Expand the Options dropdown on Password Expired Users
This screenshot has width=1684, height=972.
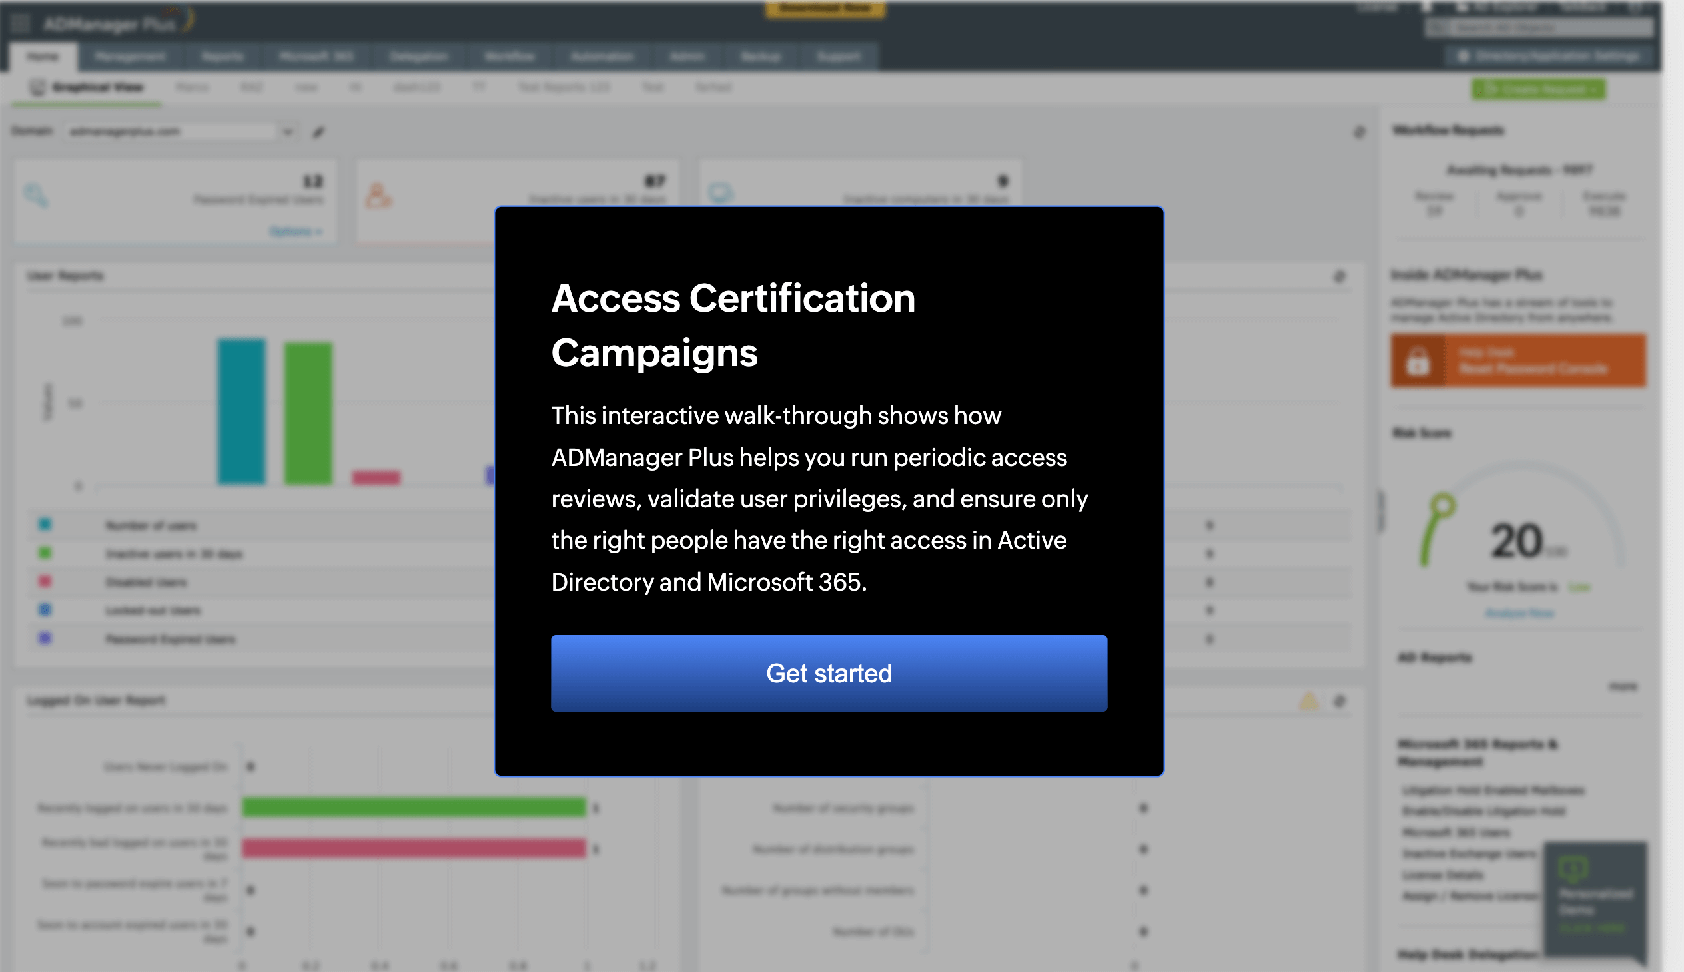pyautogui.click(x=296, y=230)
